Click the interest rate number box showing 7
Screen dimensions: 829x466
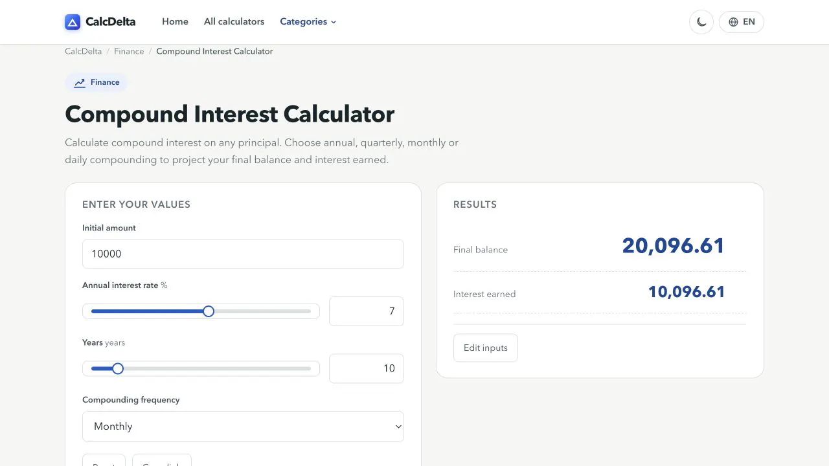(367, 311)
